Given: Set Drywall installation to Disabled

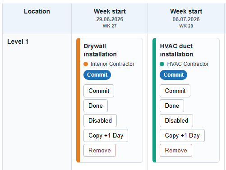Looking at the screenshot, I should pos(100,120).
